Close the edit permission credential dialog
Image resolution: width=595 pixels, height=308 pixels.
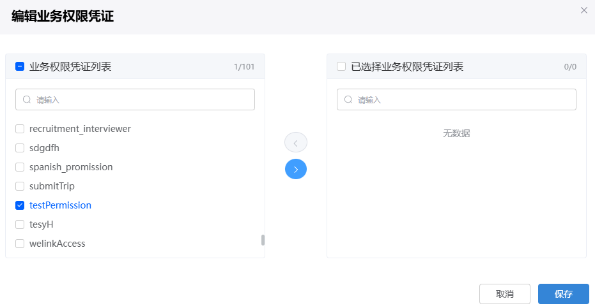pyautogui.click(x=584, y=10)
